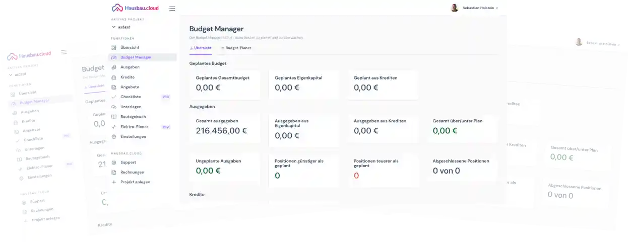Click the Ausgaben icon in the center sidebar
Image resolution: width=629 pixels, height=243 pixels.
point(114,67)
